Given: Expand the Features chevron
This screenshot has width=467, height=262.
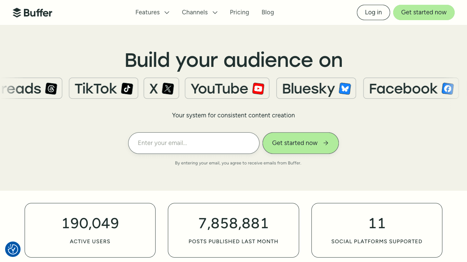Looking at the screenshot, I should click(x=167, y=13).
